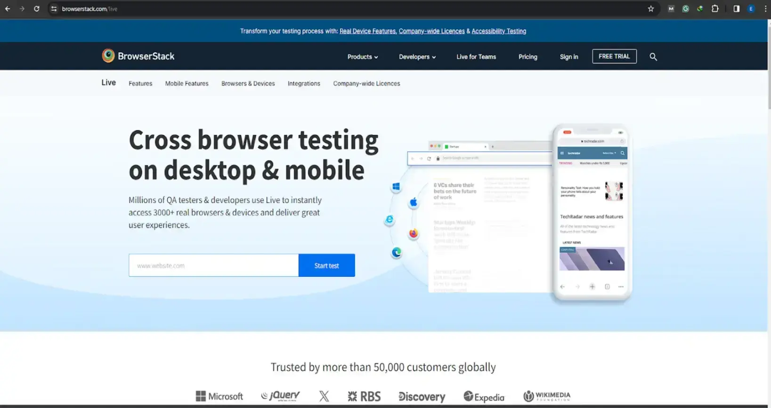Click the BrowserStack logo
The width and height of the screenshot is (771, 408).
coord(138,56)
